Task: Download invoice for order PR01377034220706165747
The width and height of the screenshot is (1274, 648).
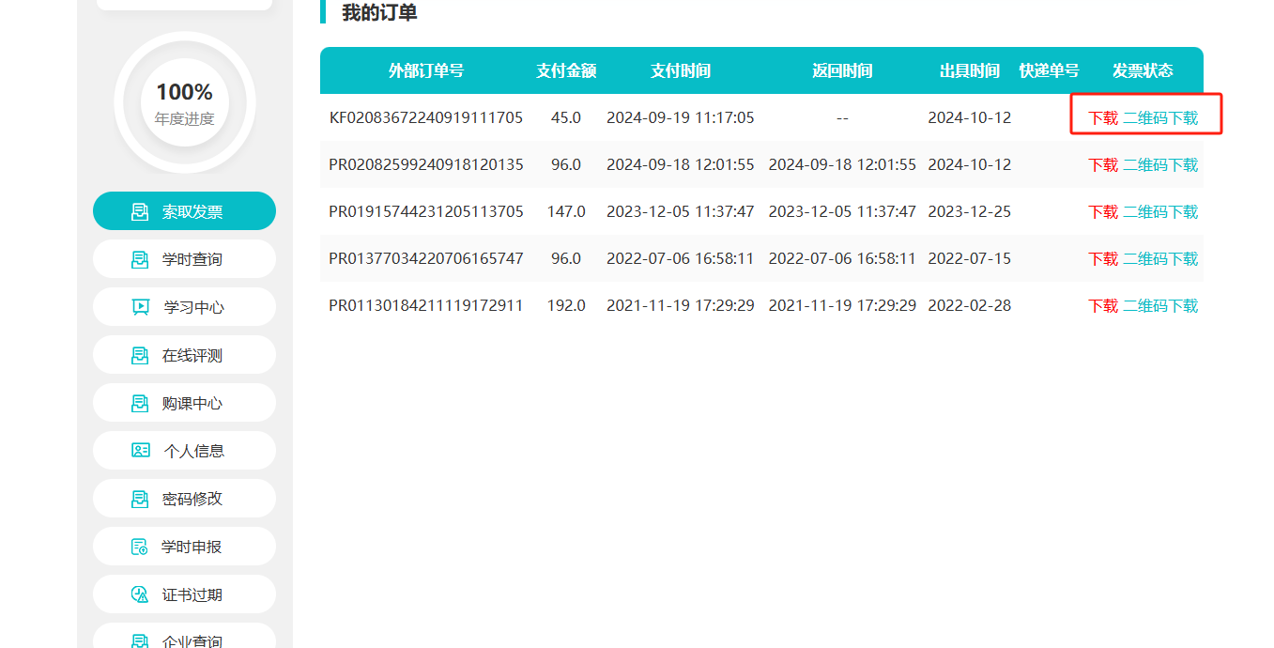Action: (x=1103, y=259)
